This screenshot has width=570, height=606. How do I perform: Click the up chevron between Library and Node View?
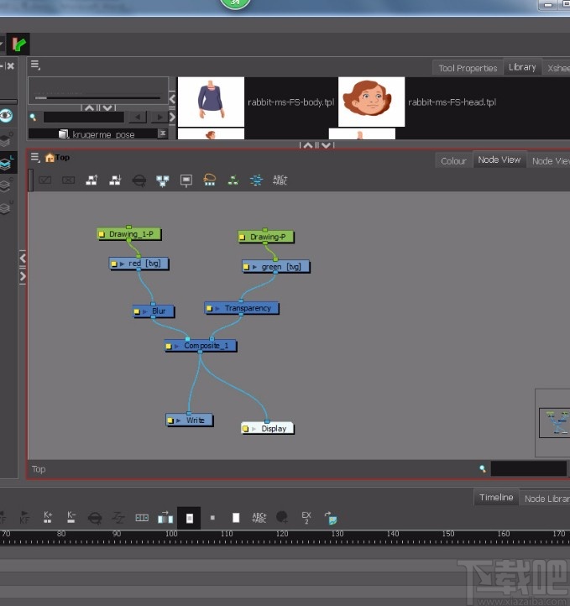(308, 146)
